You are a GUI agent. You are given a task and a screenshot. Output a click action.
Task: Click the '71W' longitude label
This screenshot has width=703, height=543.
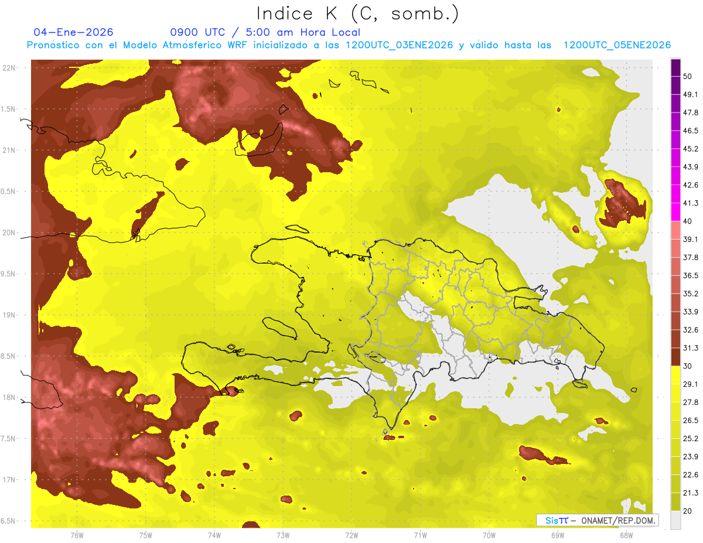click(x=420, y=535)
